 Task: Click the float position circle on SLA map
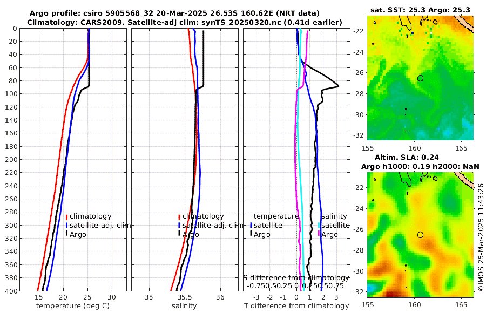(x=420, y=235)
